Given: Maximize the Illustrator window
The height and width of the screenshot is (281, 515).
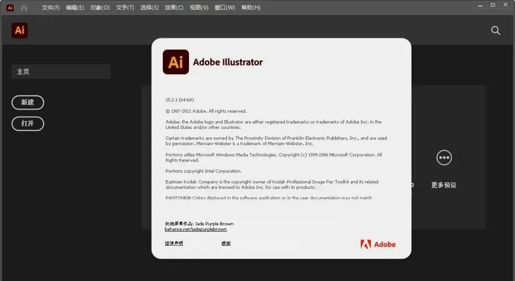Looking at the screenshot, I should (x=493, y=5).
